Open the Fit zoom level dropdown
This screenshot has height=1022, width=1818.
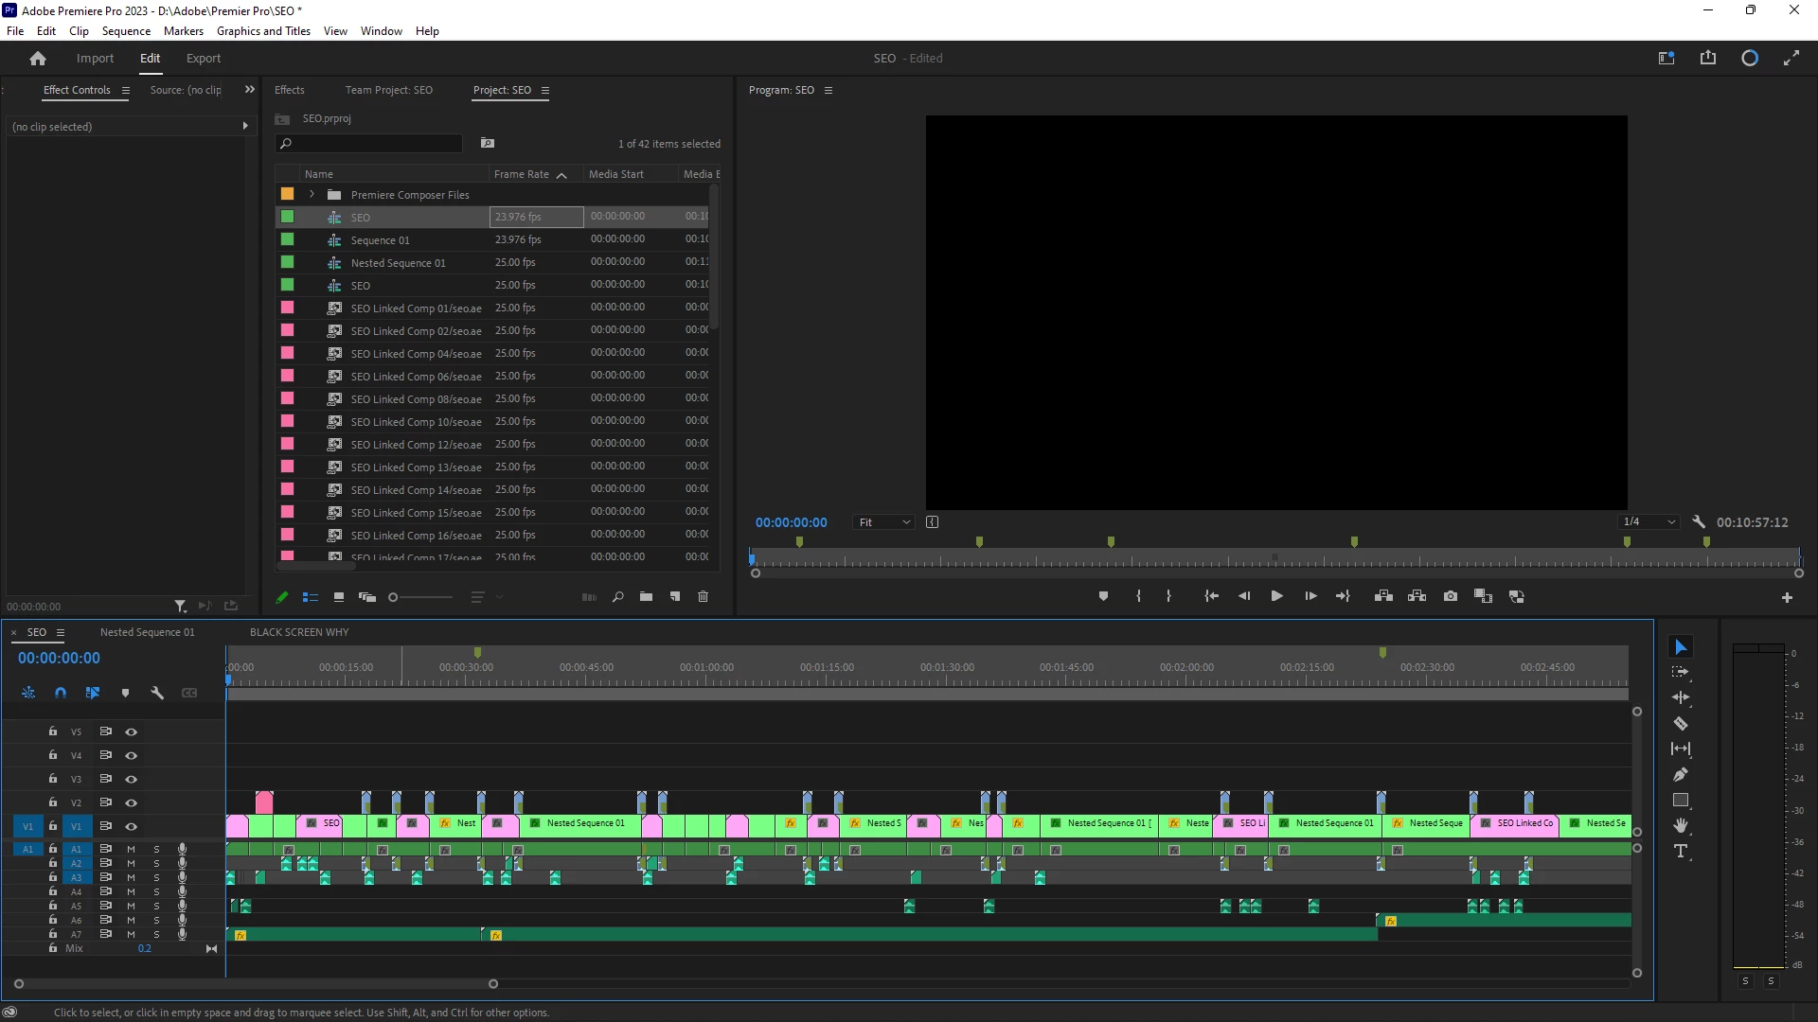coord(883,522)
